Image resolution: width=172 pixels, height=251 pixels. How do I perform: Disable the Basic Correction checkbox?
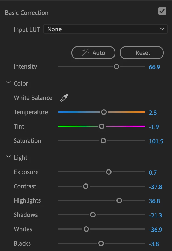click(x=162, y=11)
